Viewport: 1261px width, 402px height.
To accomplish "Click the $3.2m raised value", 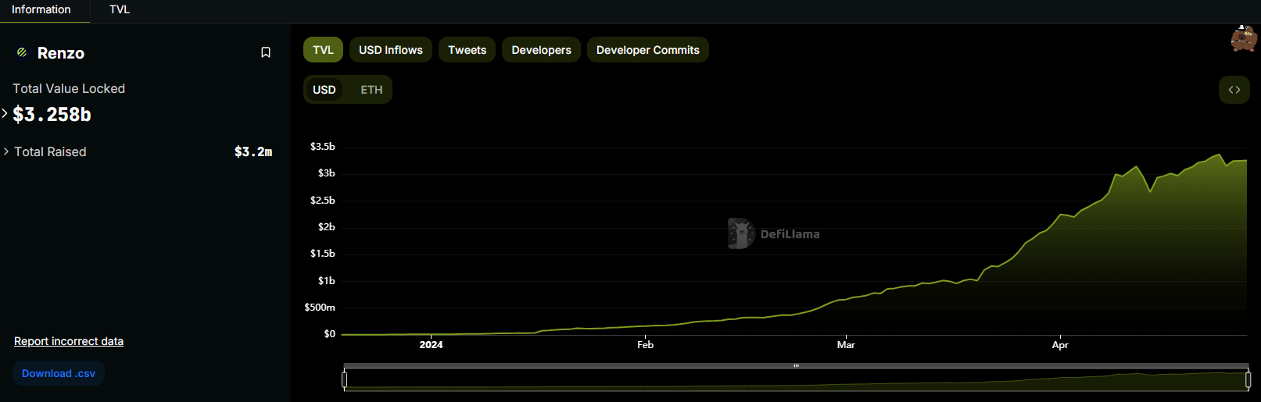I will point(253,151).
